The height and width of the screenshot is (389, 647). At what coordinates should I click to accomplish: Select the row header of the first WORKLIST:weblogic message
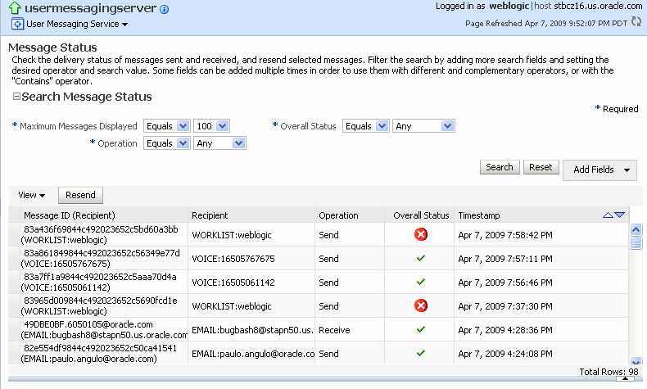pyautogui.click(x=14, y=235)
